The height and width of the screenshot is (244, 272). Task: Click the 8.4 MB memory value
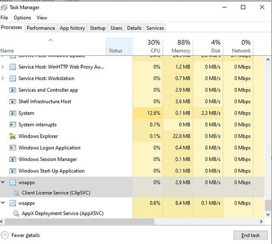click(183, 203)
